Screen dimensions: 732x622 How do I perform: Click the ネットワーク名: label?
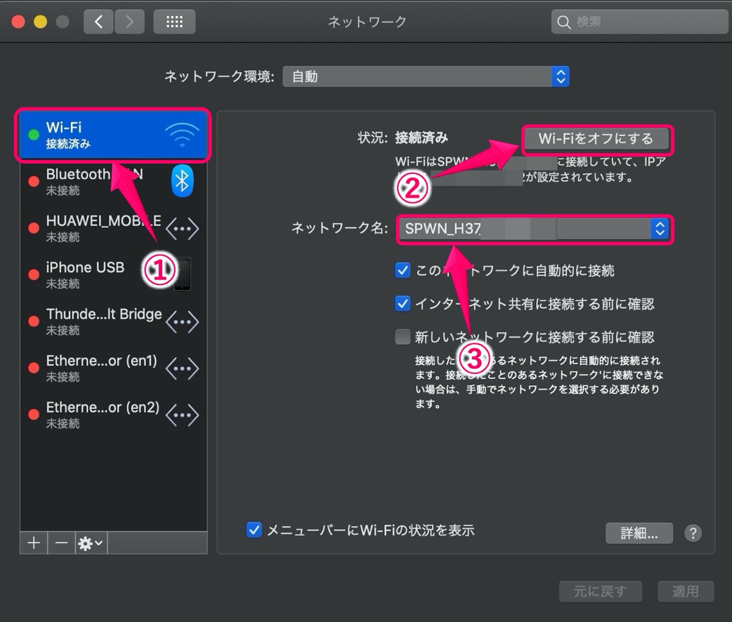point(340,228)
